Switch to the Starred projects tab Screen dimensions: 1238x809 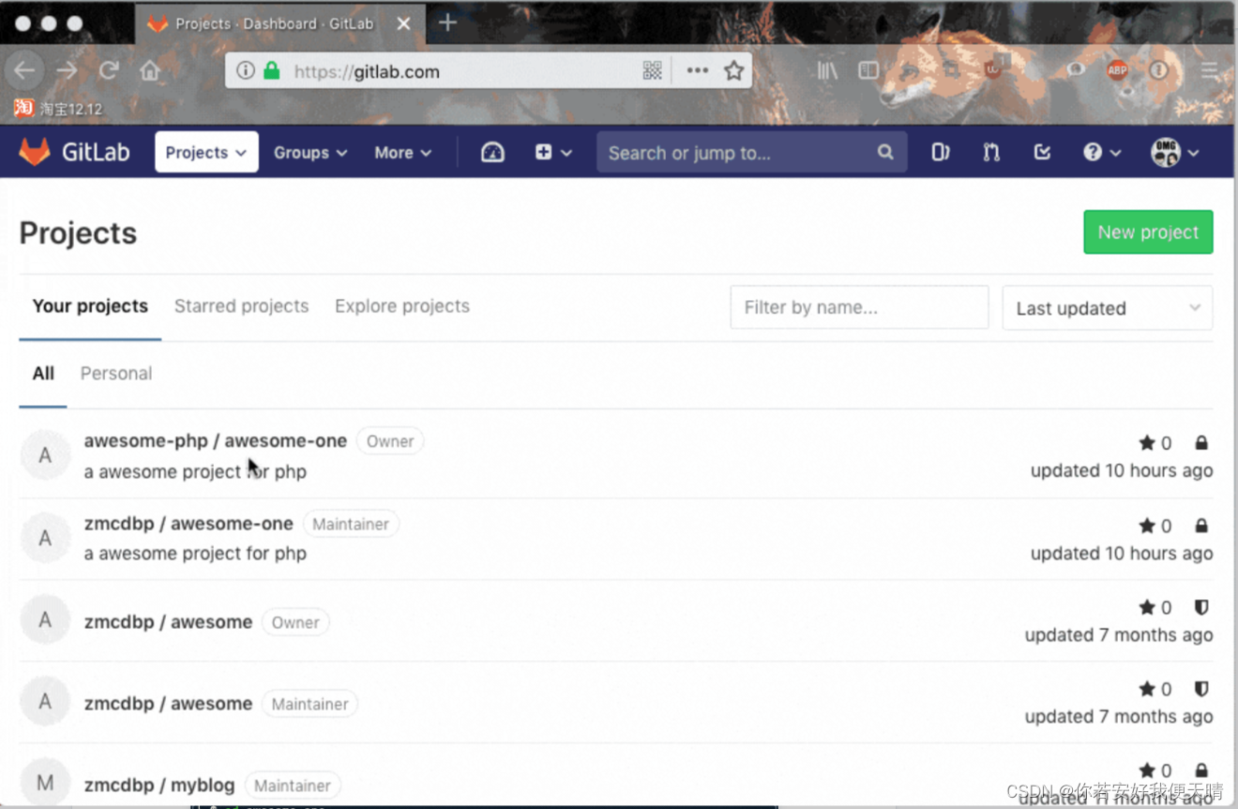coord(241,306)
